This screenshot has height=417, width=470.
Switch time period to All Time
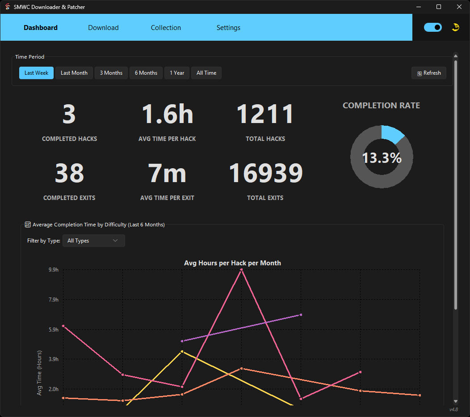coord(206,73)
